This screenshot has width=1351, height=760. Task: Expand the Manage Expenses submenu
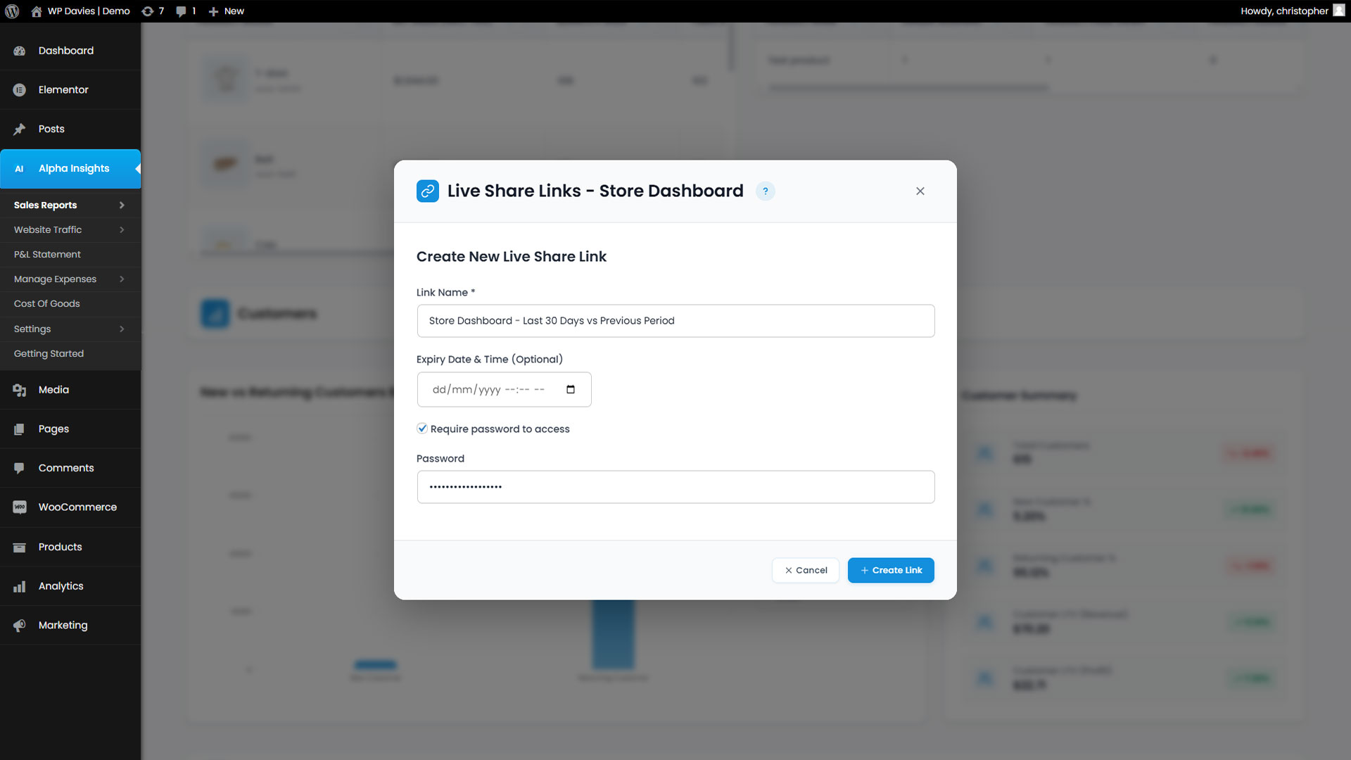click(x=122, y=279)
